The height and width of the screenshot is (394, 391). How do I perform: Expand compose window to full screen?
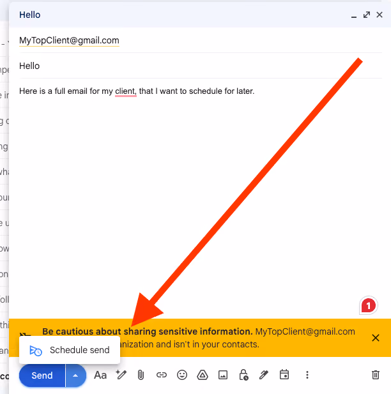pyautogui.click(x=367, y=15)
